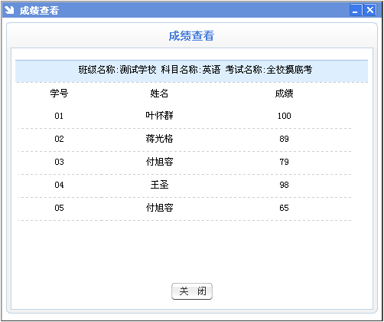
Task: Close the window with X icon
Action: [370, 10]
